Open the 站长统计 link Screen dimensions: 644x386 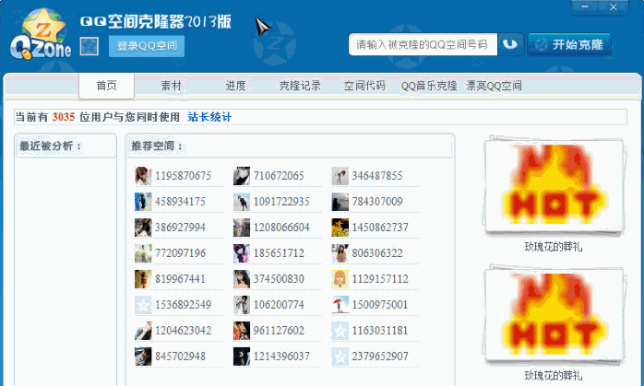(x=209, y=117)
